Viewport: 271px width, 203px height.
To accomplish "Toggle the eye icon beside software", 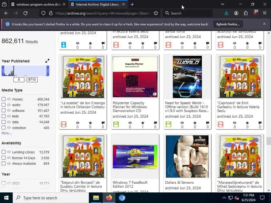I will coord(9,110).
